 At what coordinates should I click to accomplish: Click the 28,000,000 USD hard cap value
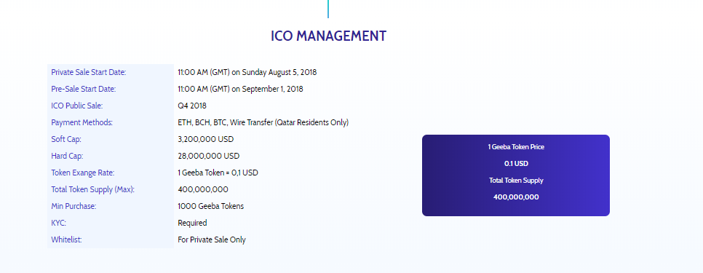pos(208,156)
